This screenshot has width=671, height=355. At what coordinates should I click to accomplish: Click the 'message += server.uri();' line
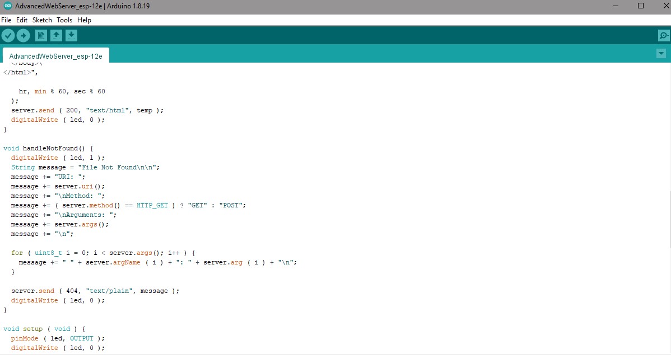tap(58, 186)
